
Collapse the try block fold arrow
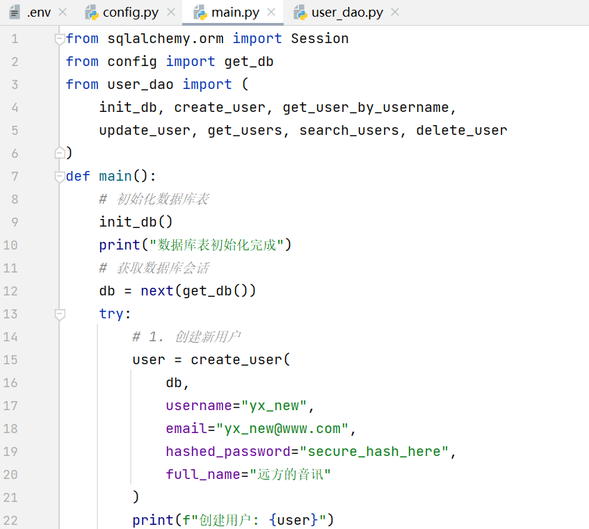pos(59,314)
